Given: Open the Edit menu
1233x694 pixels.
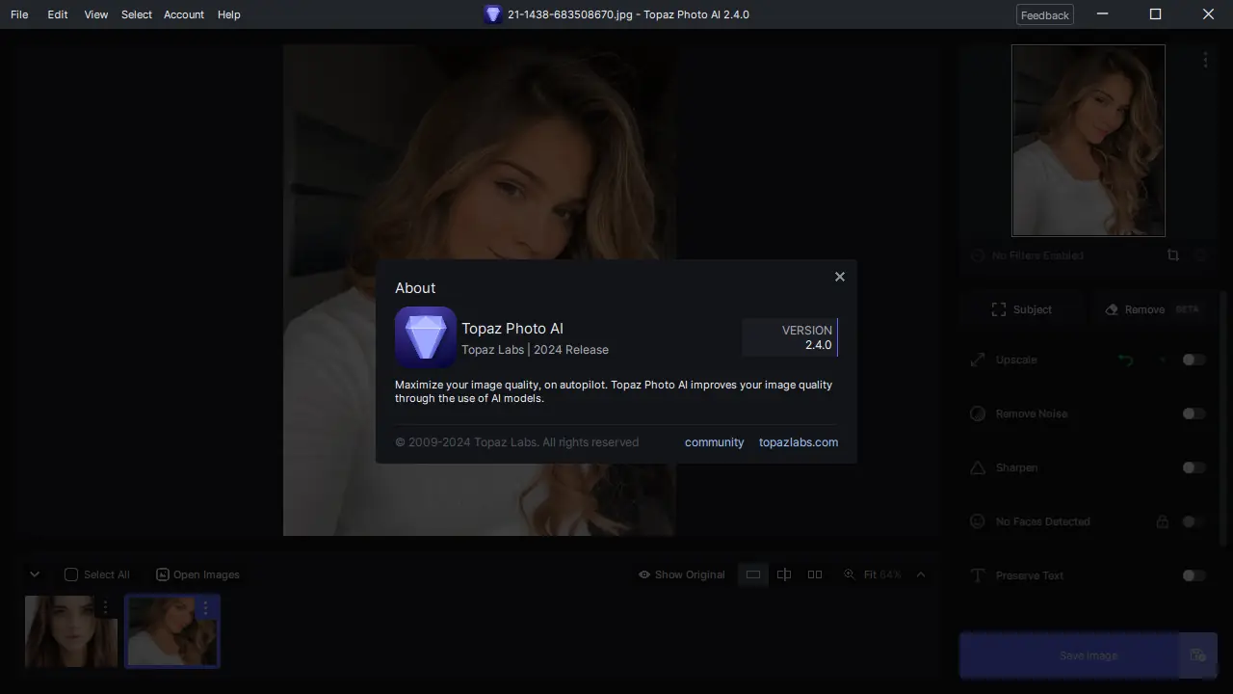Looking at the screenshot, I should (58, 14).
